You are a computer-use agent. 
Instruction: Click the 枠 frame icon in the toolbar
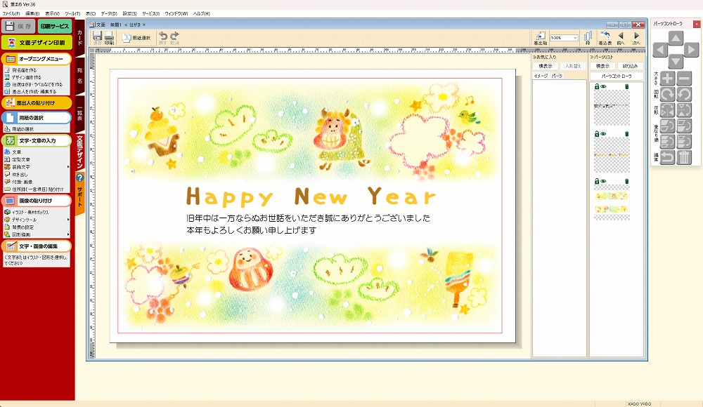(x=588, y=38)
